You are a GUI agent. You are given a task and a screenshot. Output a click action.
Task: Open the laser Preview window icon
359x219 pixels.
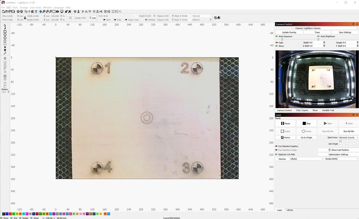[62, 11]
